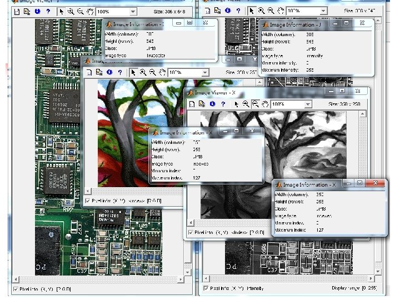The width and height of the screenshot is (400, 300).
Task: Select pointer tool in color circuit board viewer
Action: pos(61,12)
